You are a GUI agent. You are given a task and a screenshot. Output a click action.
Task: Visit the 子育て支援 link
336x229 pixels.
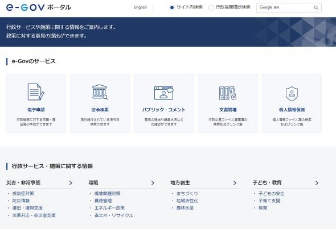[x=269, y=201]
